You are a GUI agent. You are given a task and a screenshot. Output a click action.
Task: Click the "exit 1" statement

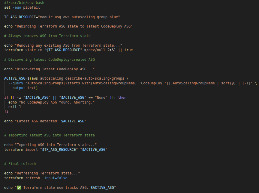15,107
